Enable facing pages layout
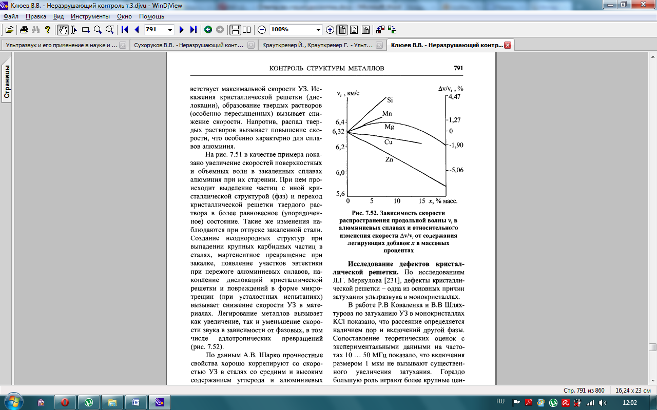 click(247, 30)
